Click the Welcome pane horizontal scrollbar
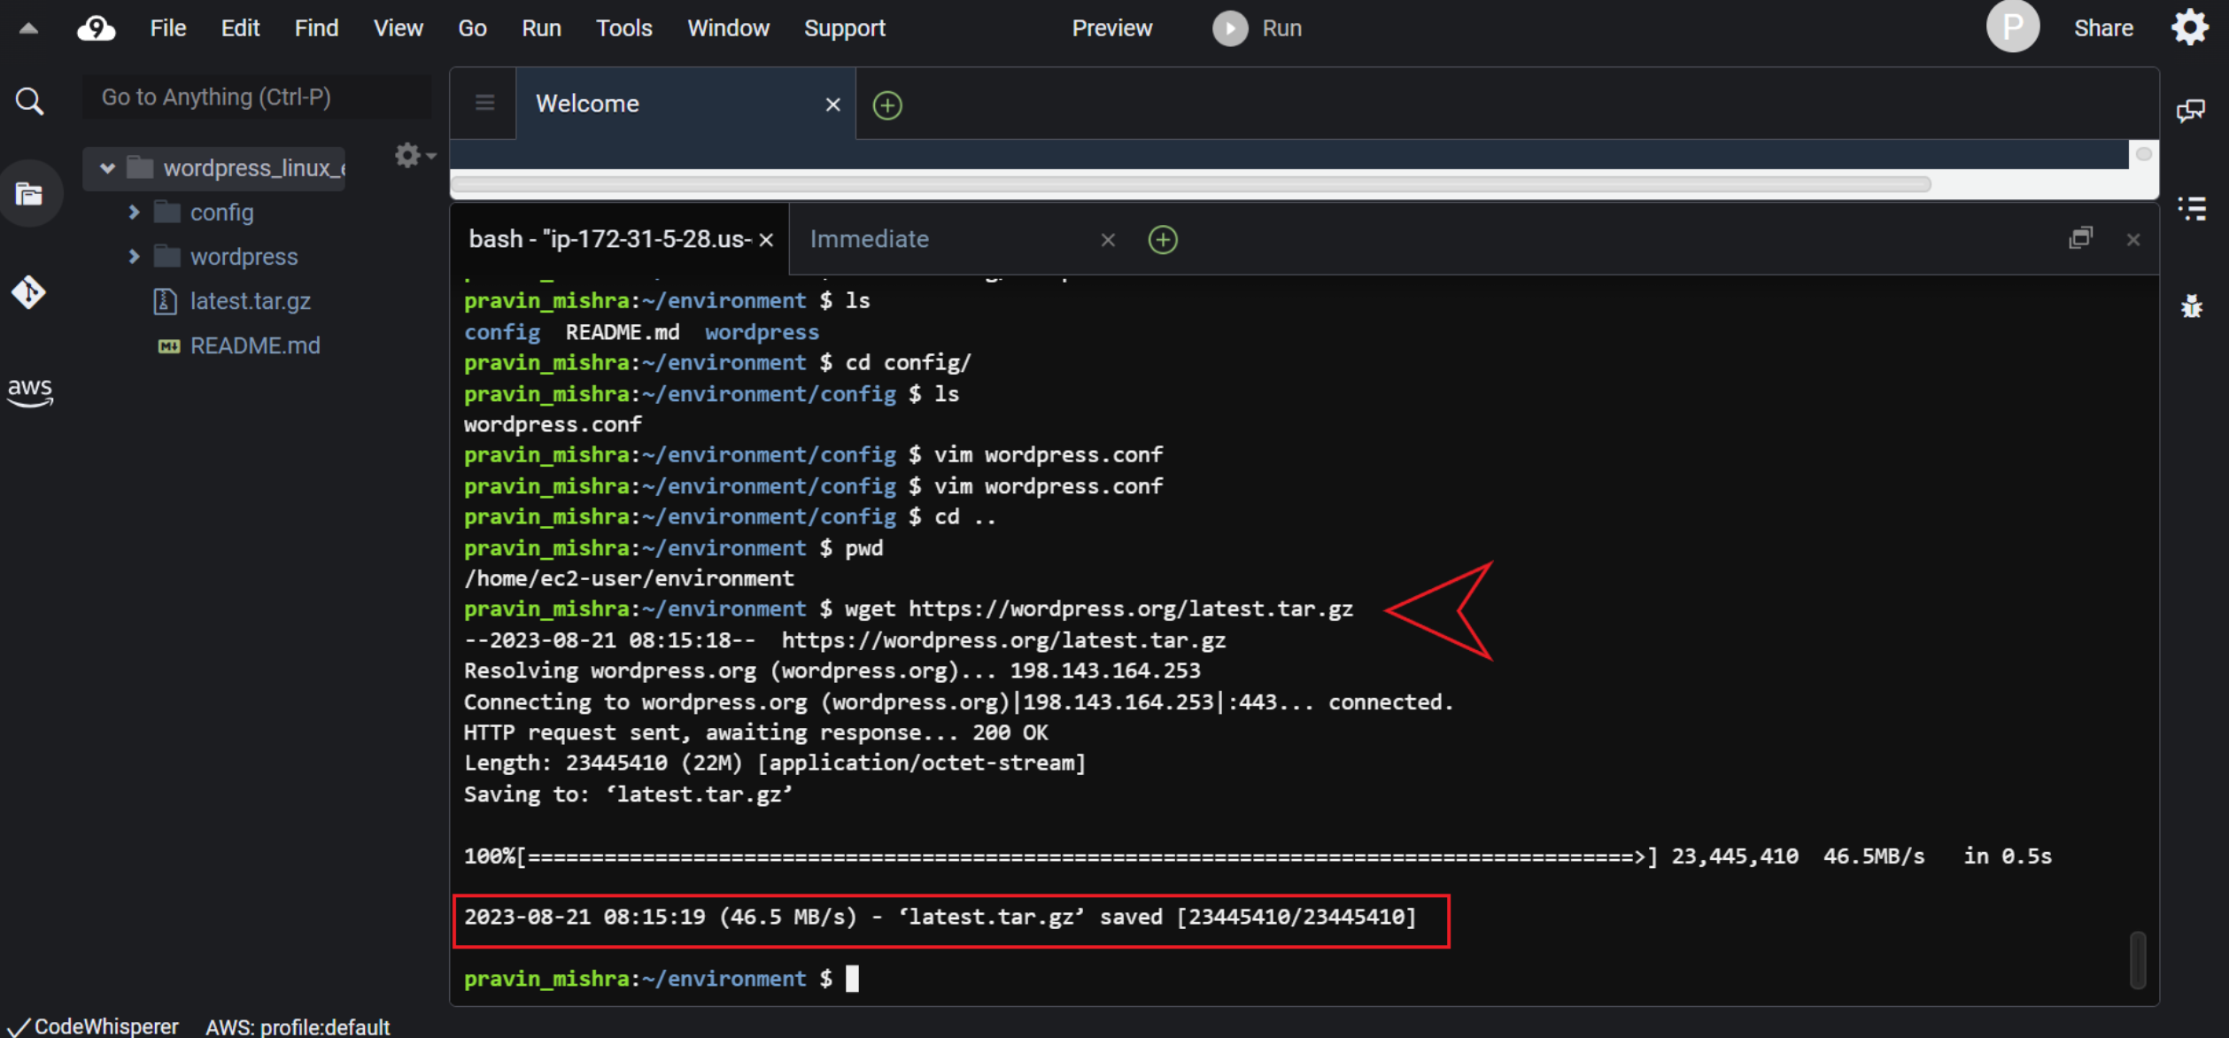2229x1038 pixels. click(1190, 184)
